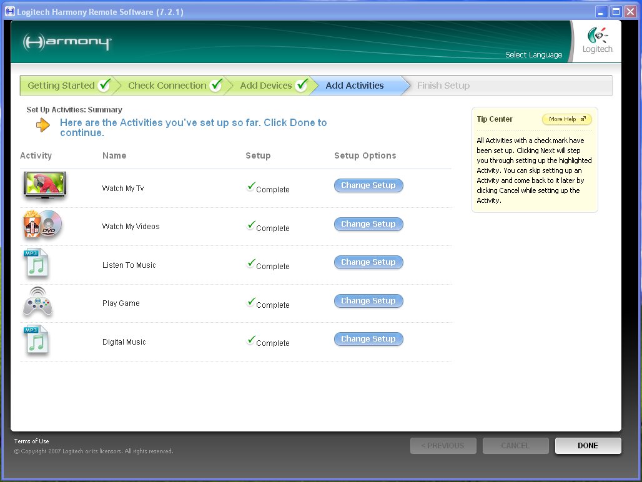The image size is (642, 482).
Task: Maximize the Harmony Remote Software window
Action: tap(615, 11)
